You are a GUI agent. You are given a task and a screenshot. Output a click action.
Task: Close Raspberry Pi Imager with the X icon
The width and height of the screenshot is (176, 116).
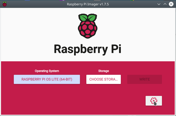171,4
